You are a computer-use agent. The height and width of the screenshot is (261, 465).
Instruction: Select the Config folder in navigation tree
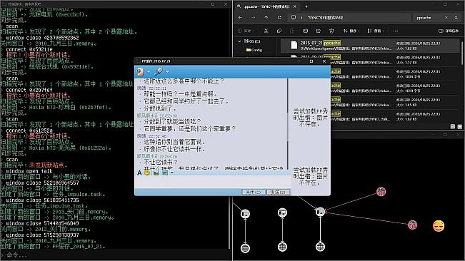point(254,50)
